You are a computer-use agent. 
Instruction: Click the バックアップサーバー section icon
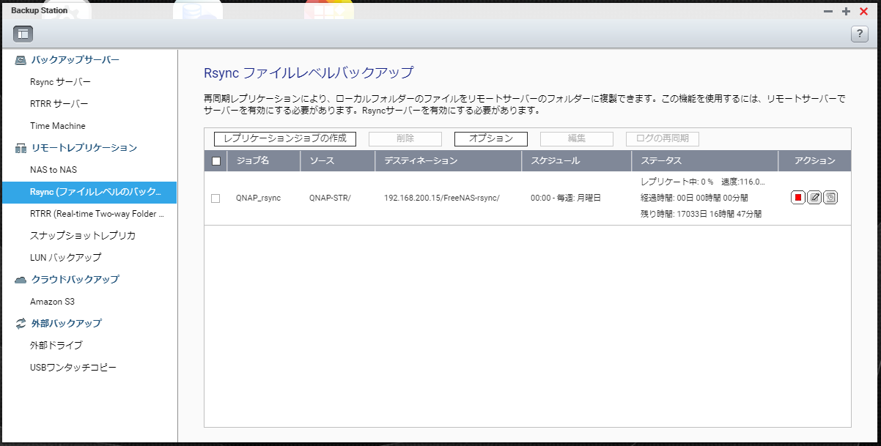(21, 60)
